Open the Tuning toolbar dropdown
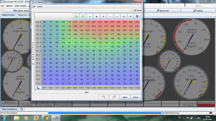This screenshot has height=121, width=216. (198, 11)
